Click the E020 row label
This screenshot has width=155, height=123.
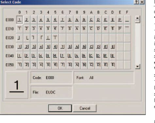click(x=10, y=38)
